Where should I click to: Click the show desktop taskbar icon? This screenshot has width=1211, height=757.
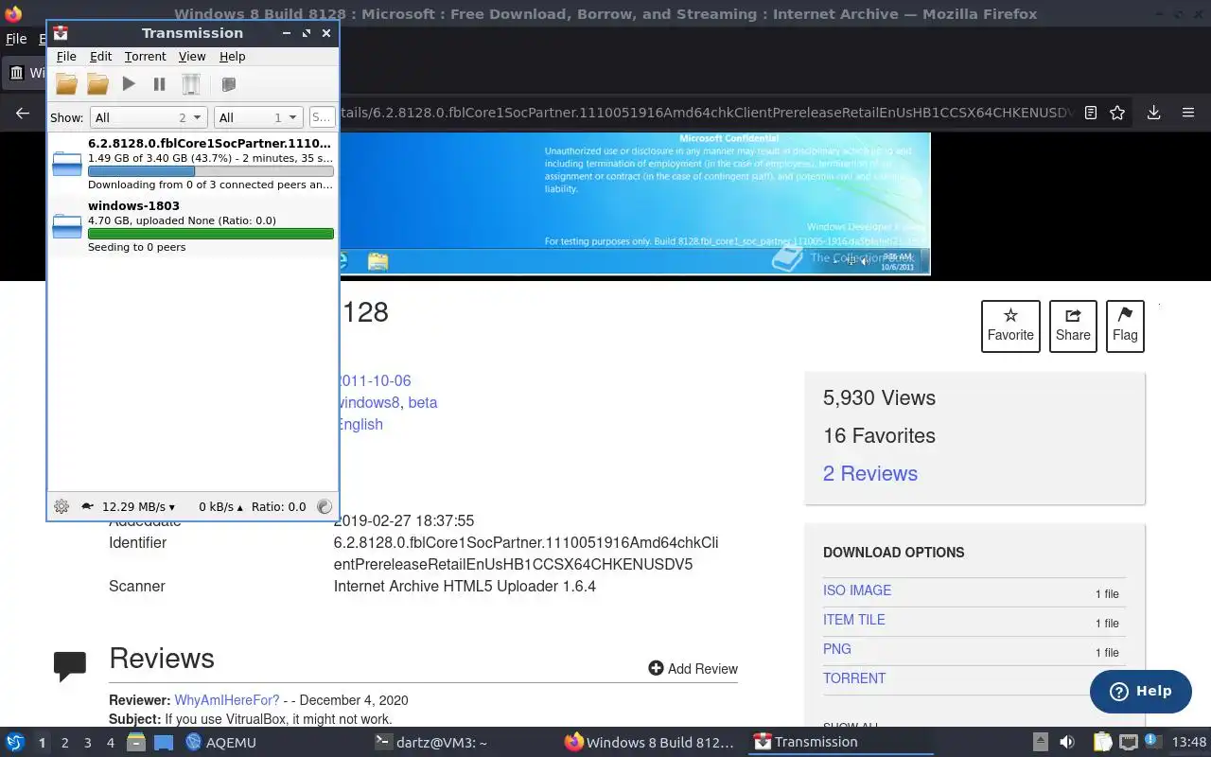(x=163, y=743)
